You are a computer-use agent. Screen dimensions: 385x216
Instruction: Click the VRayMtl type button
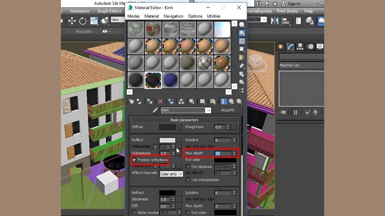[228, 110]
